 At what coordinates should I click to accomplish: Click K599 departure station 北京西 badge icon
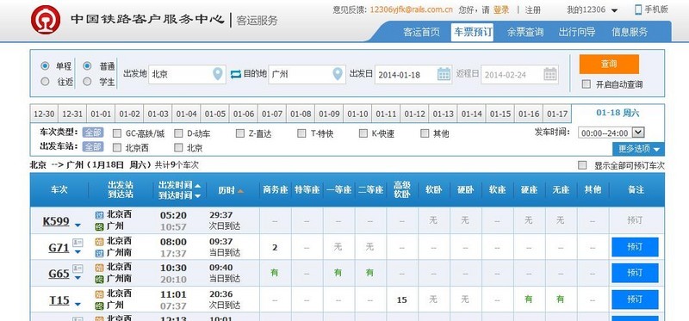click(x=99, y=215)
